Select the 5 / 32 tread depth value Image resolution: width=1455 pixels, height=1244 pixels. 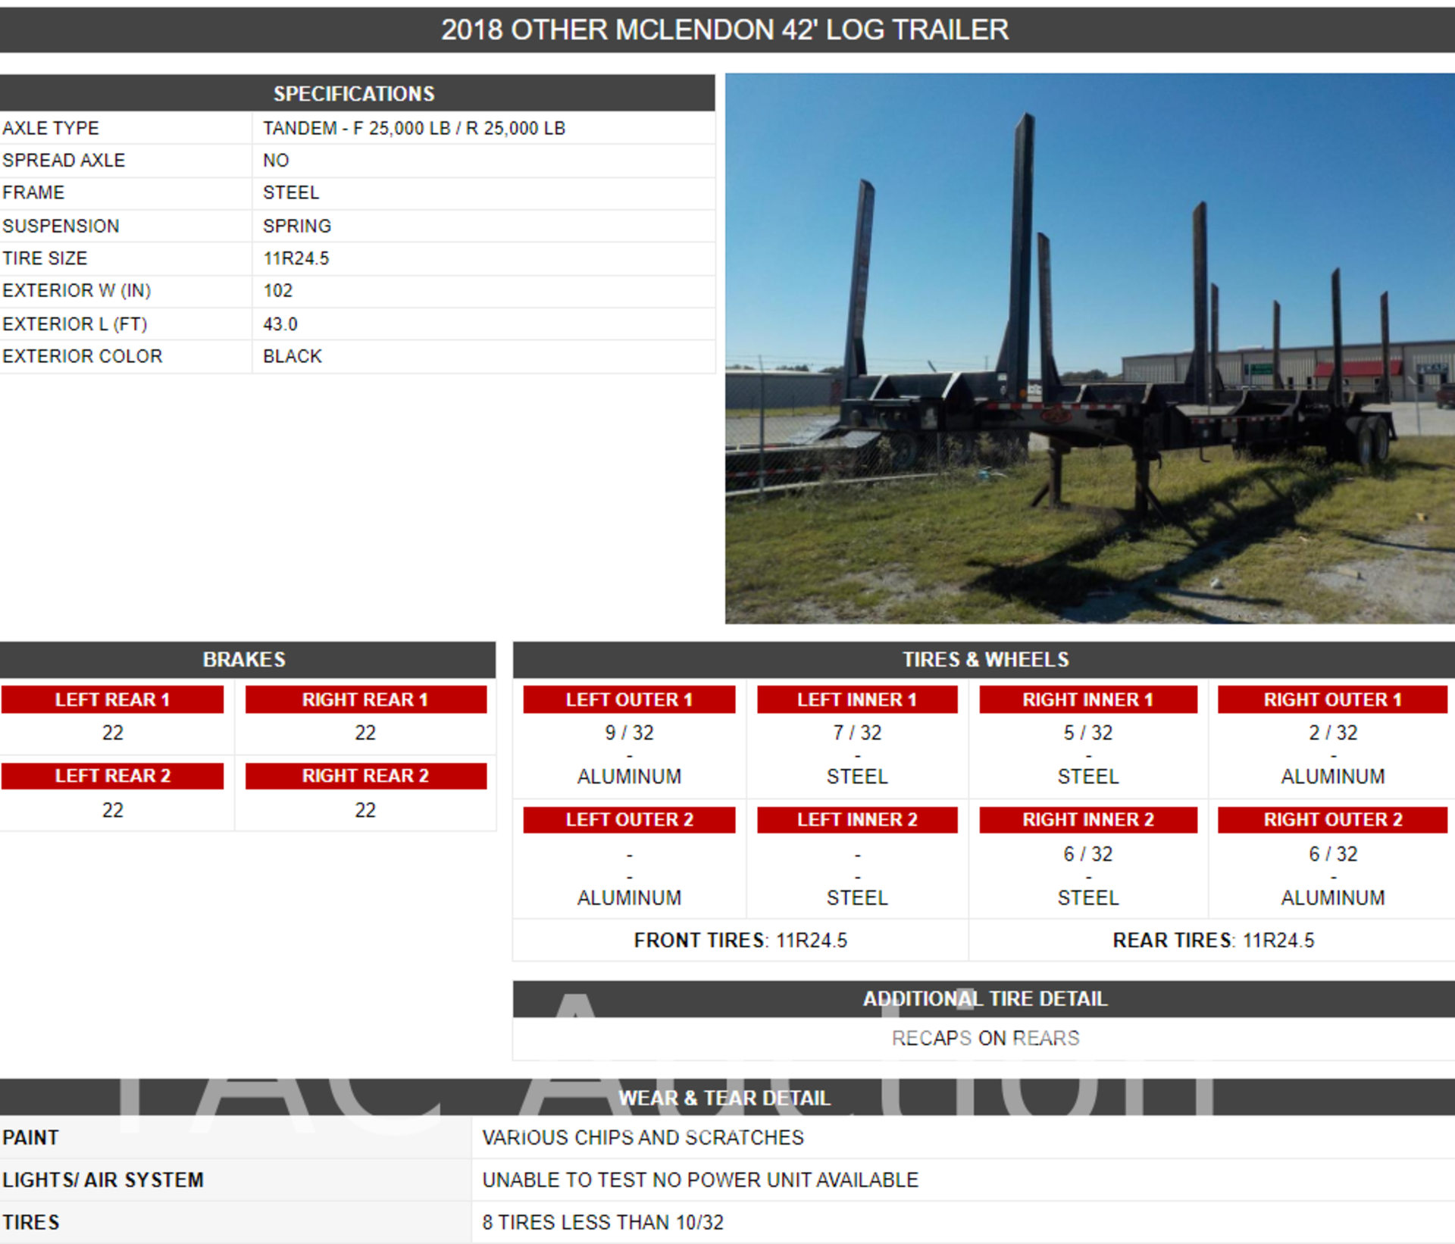pyautogui.click(x=1088, y=733)
